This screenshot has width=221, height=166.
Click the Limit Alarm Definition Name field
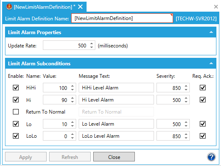(x=122, y=18)
